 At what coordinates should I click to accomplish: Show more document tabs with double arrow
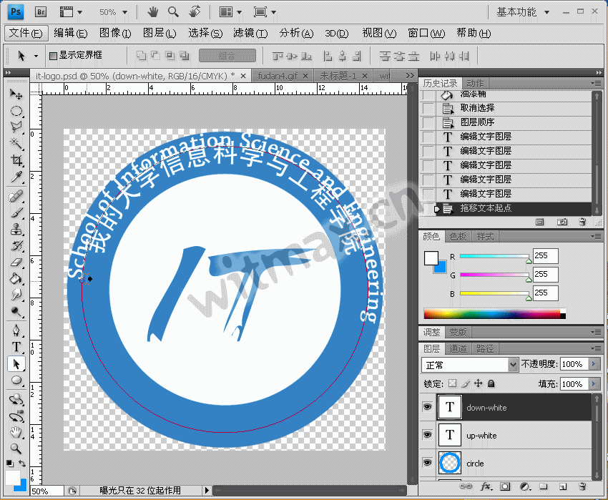pyautogui.click(x=410, y=75)
